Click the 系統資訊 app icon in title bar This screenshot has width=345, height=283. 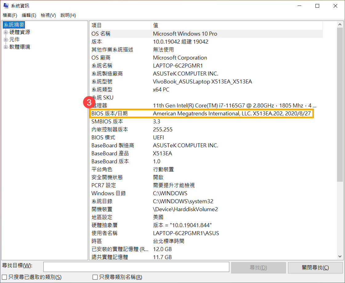[x=6, y=6]
